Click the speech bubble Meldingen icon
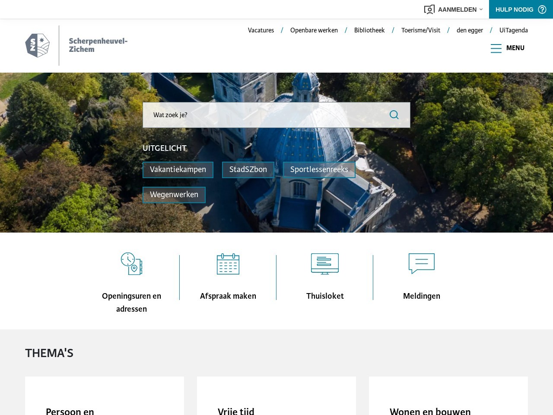Viewport: 553px width, 415px height. pyautogui.click(x=422, y=264)
